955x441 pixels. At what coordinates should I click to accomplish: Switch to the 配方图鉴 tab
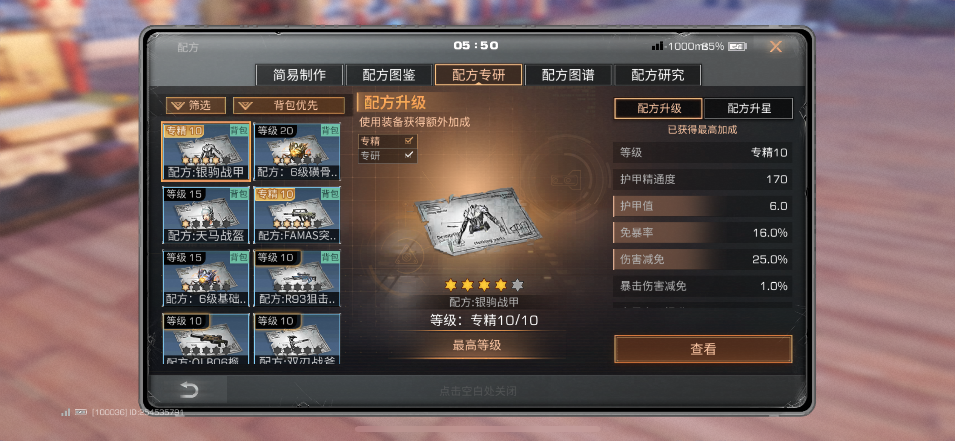click(x=388, y=75)
